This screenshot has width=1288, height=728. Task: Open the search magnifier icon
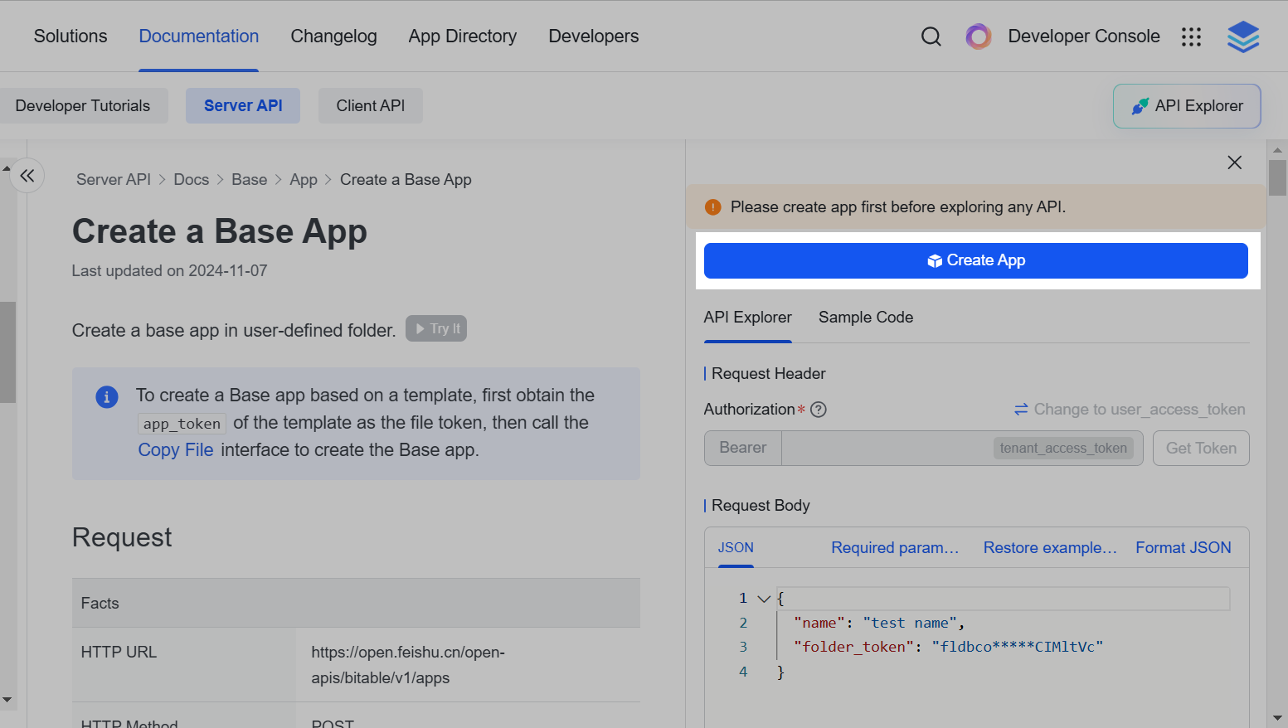tap(931, 36)
